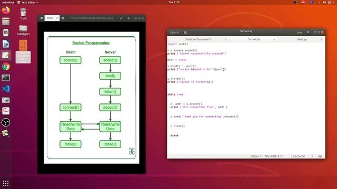337x189 pixels.
Task: Open LibreOffice Writer from the dock
Action: [6, 44]
